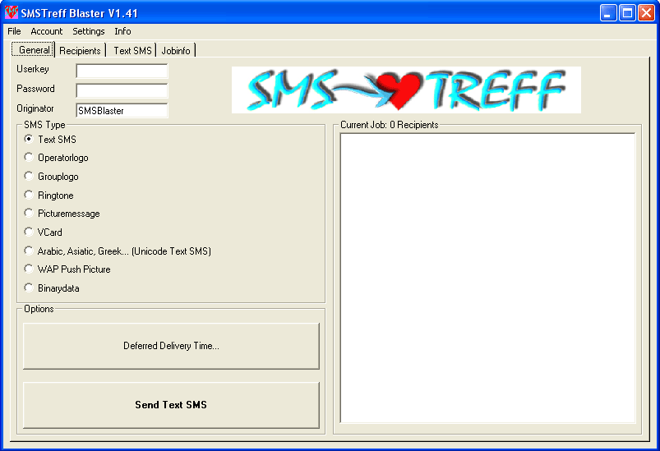Maximize the SMSTreff Blaster window
Viewport: 660px width, 451px height.
(627, 13)
